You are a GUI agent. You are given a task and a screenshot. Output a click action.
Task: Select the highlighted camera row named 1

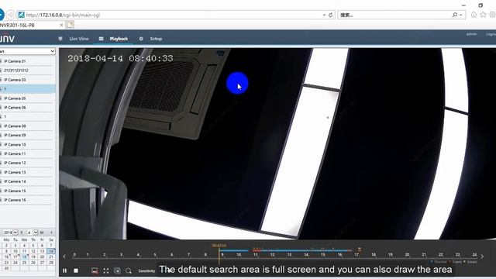pos(28,89)
